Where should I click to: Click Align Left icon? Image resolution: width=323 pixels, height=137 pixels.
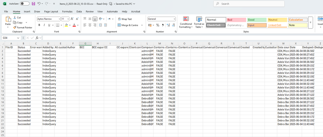(85, 25)
